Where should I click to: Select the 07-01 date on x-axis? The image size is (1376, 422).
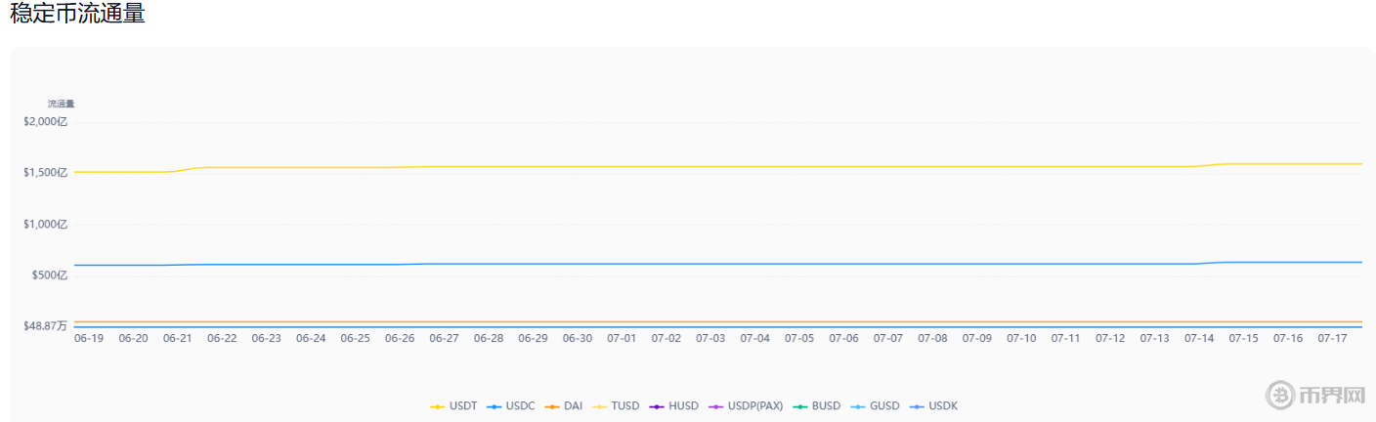pyautogui.click(x=622, y=338)
